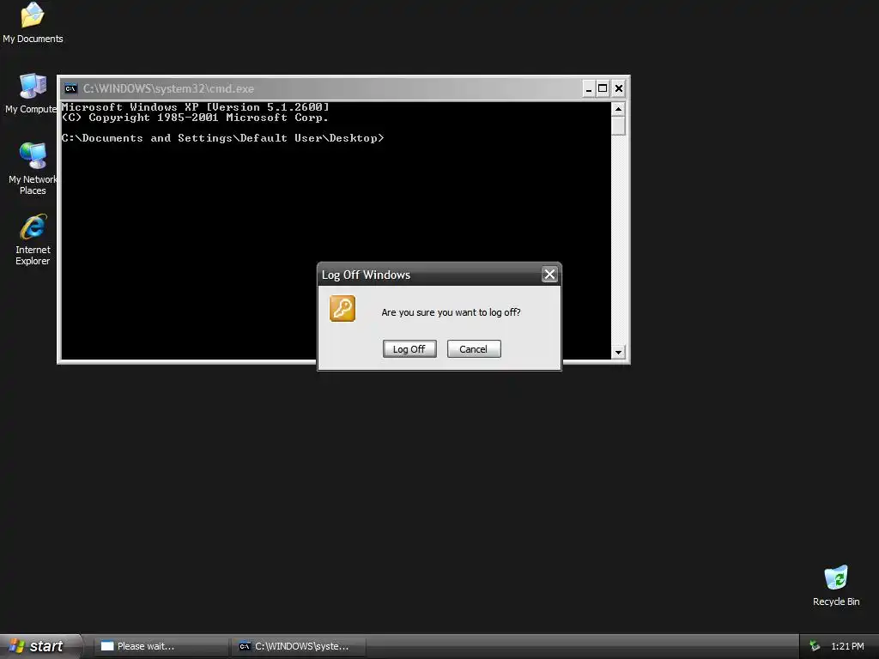Open My Documents desktop icon
The height and width of the screenshot is (659, 879).
pyautogui.click(x=33, y=23)
